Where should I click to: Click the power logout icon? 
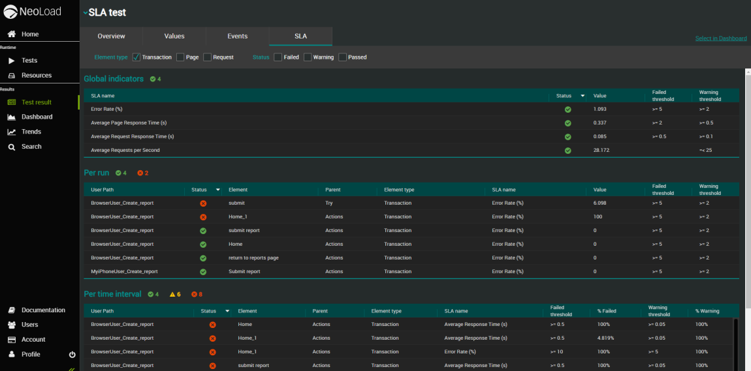pyautogui.click(x=72, y=355)
